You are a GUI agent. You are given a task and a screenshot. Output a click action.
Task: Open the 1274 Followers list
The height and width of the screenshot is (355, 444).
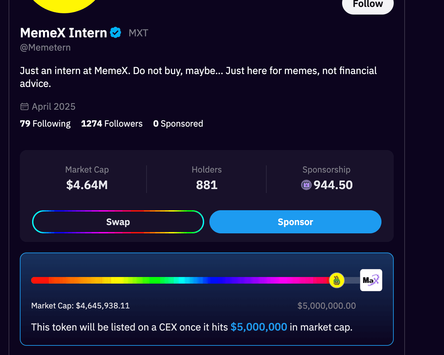(x=112, y=124)
